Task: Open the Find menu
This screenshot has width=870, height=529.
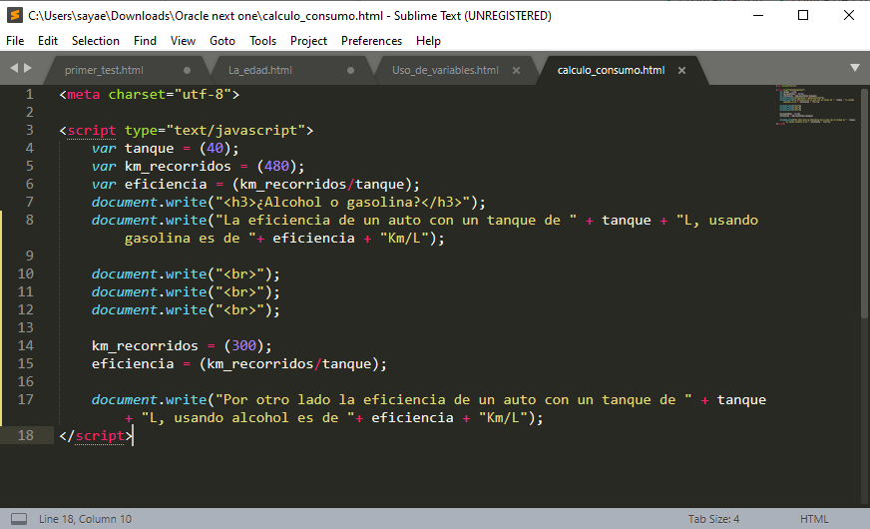Action: [145, 41]
